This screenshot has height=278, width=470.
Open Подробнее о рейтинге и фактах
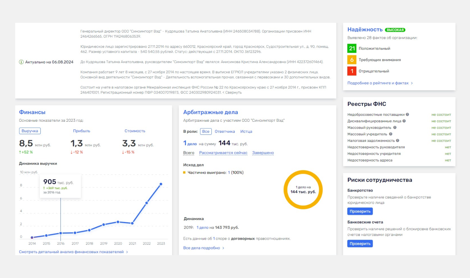click(380, 83)
